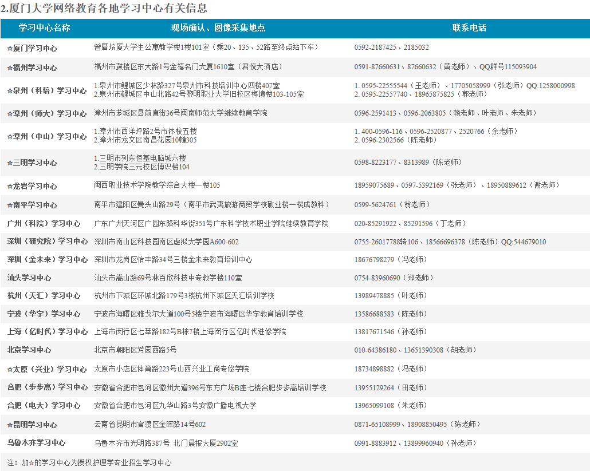Click the page heading 厦门大学网络教育各地学习中心有关信息

(x=104, y=8)
